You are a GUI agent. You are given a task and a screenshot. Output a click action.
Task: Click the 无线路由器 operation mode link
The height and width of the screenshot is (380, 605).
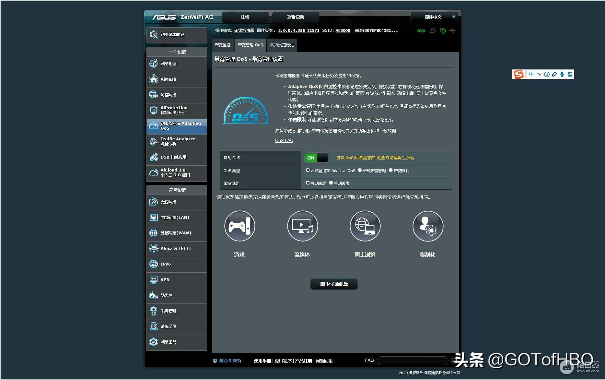point(244,30)
